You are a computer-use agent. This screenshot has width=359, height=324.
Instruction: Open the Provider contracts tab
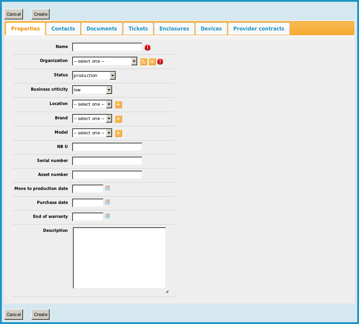coord(258,29)
